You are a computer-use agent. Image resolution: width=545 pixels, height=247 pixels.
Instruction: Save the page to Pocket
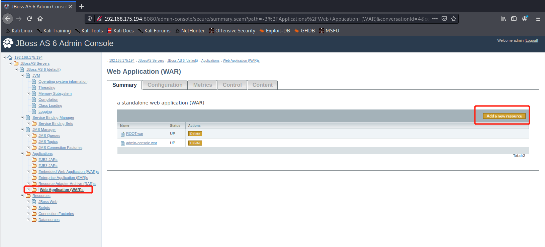[x=444, y=19]
